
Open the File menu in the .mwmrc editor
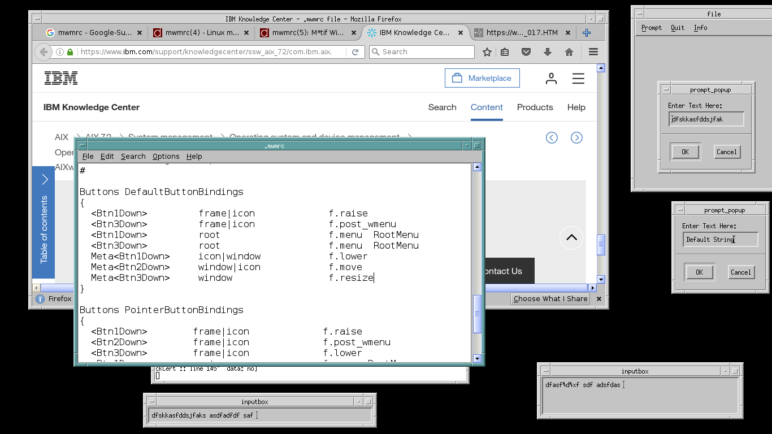click(88, 157)
